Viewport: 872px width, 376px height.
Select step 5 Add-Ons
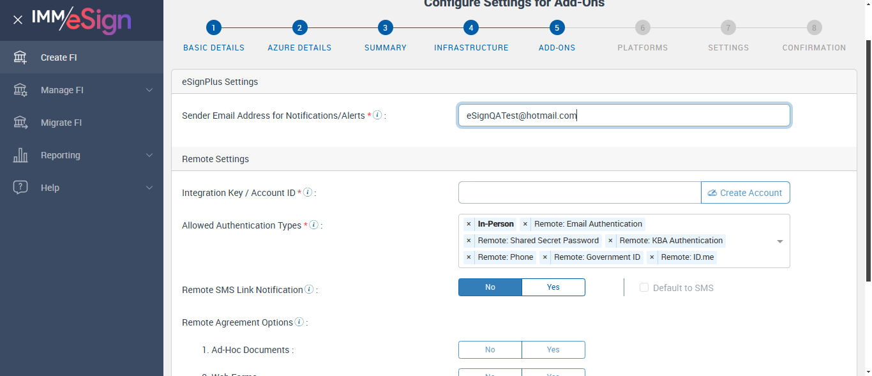pyautogui.click(x=557, y=27)
